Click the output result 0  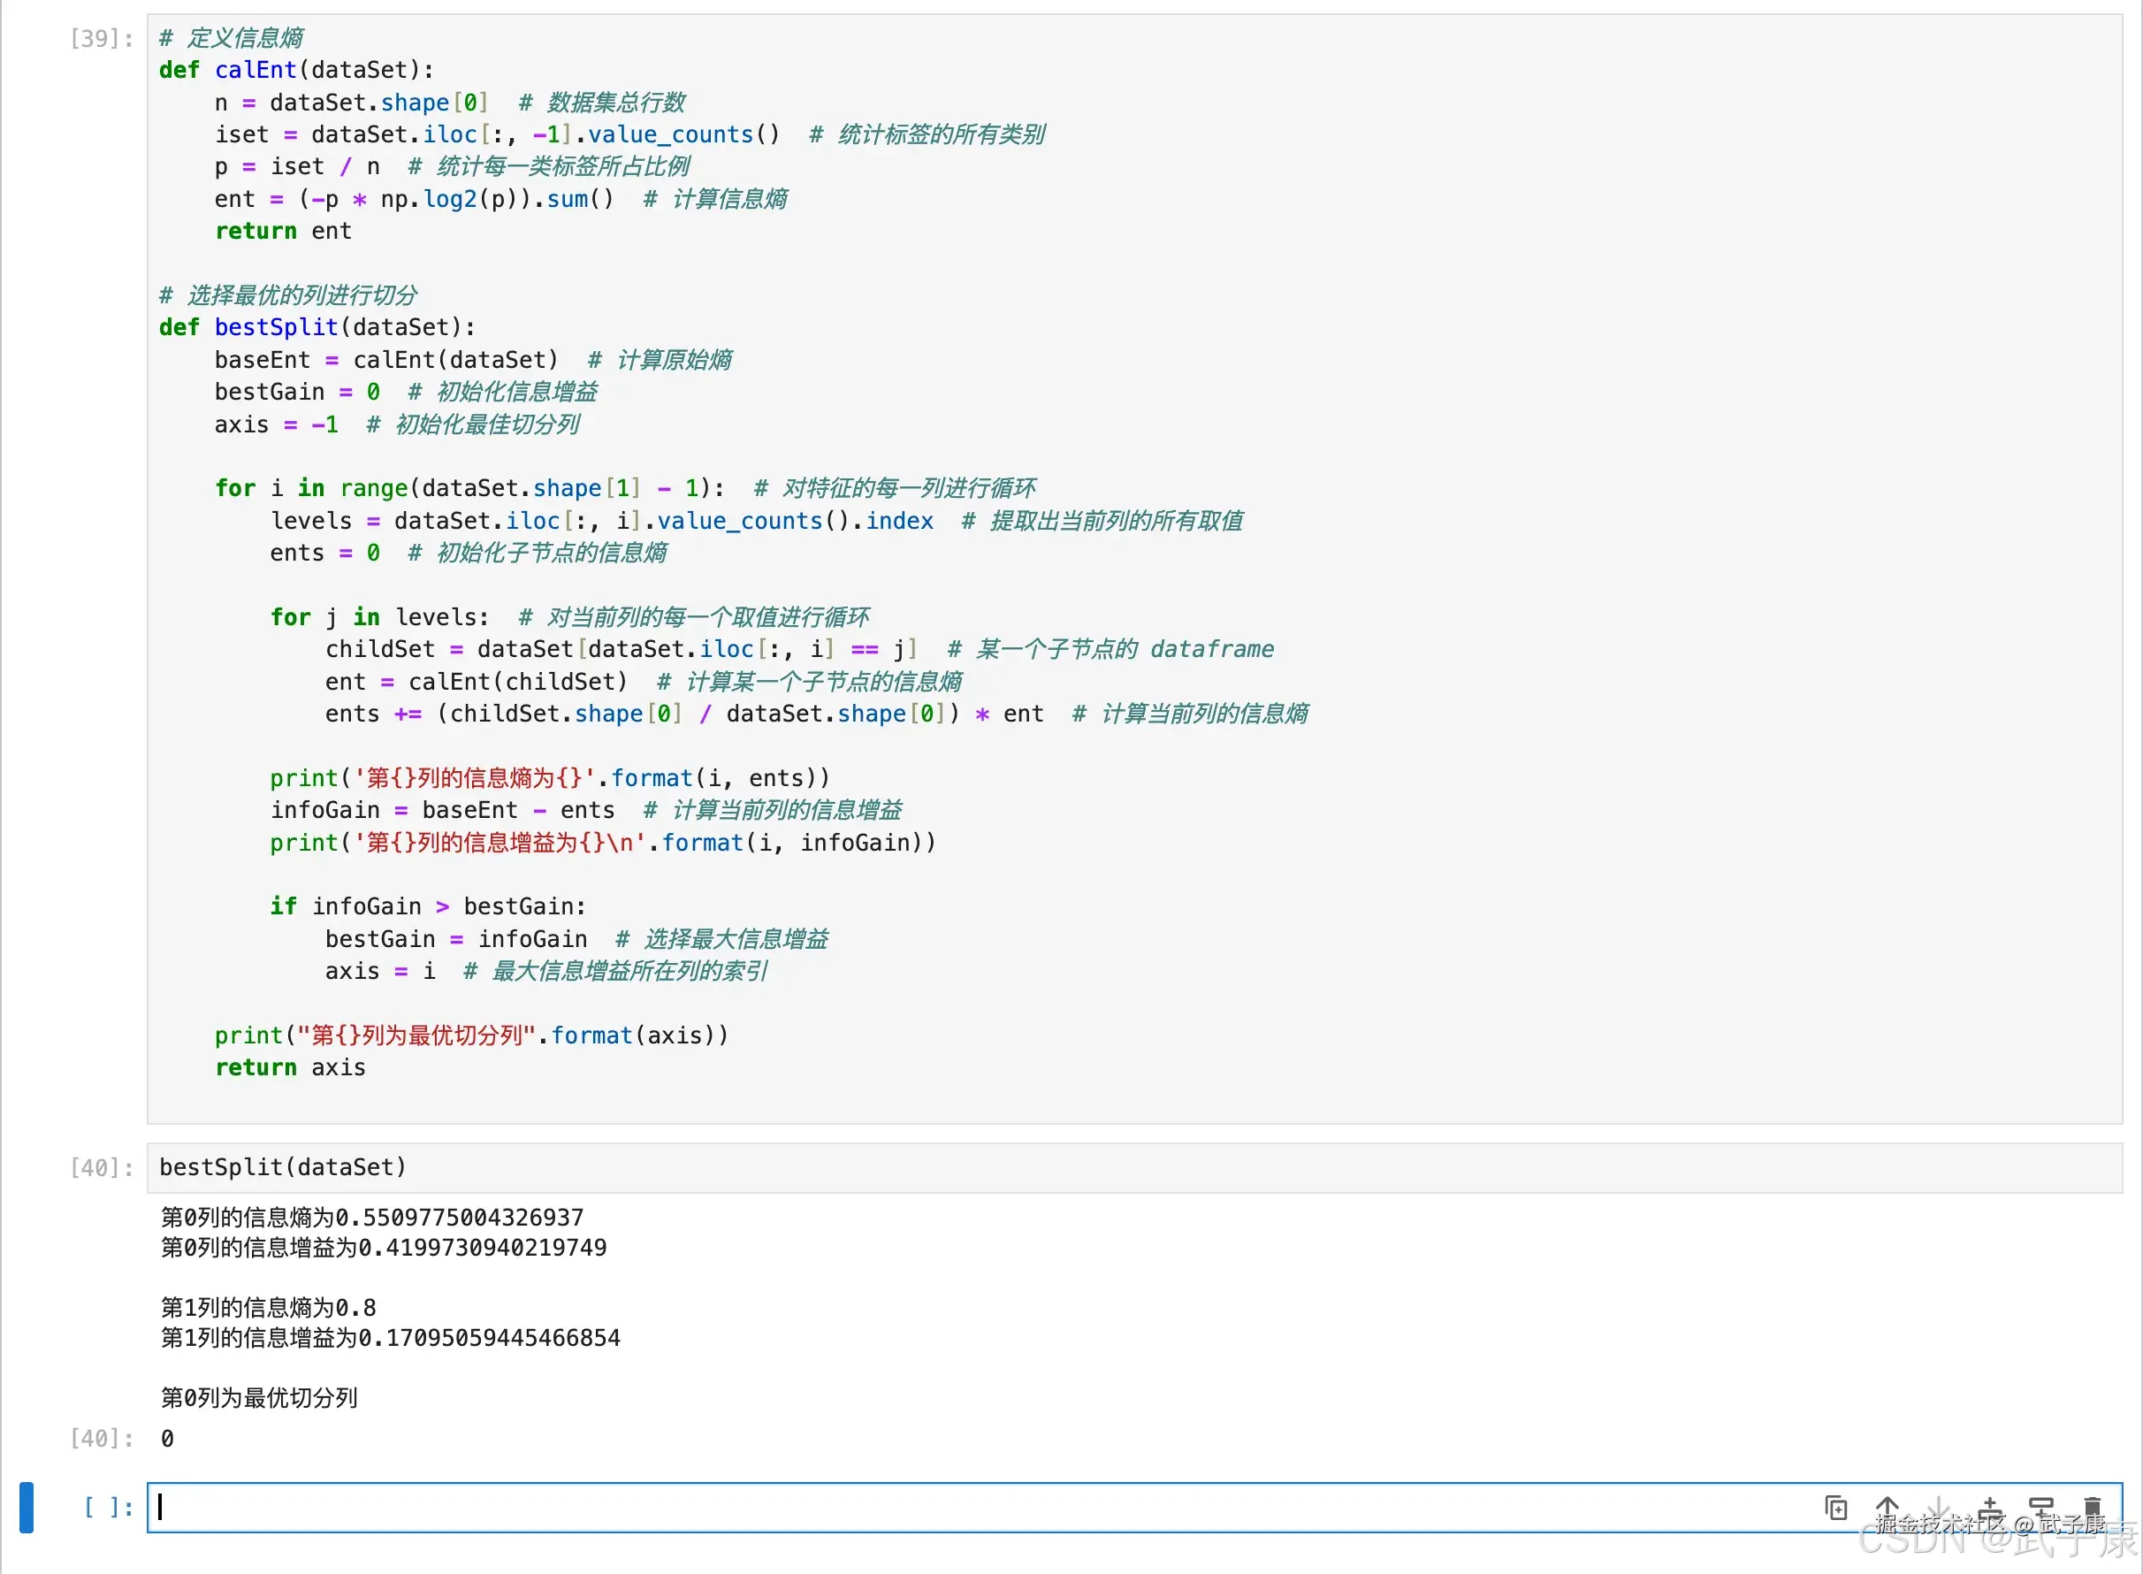(168, 1439)
